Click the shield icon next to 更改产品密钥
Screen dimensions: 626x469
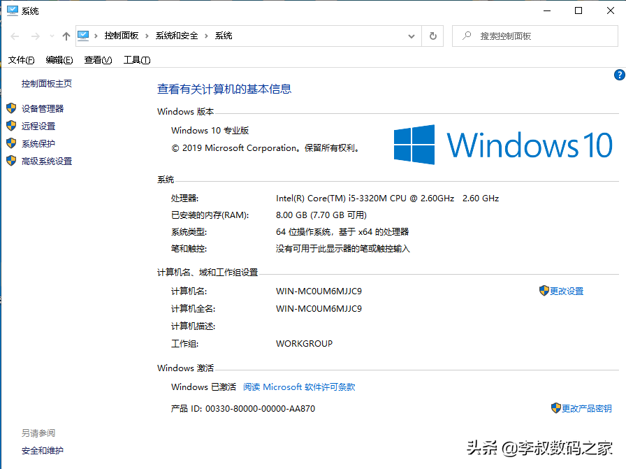point(555,408)
